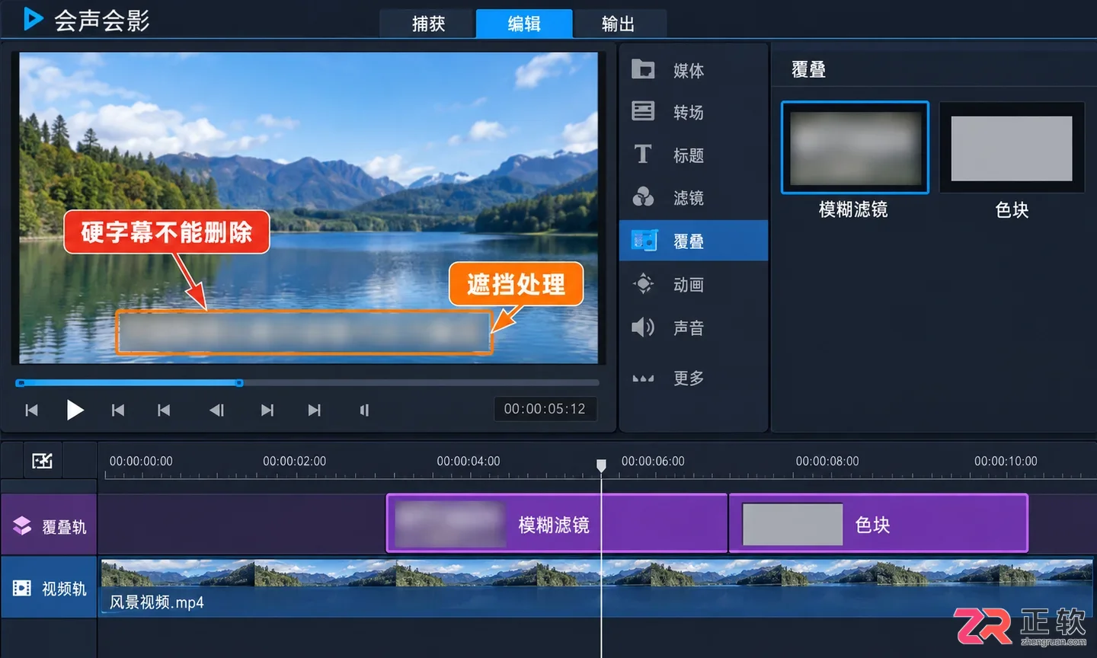Click the 00:00:08:00 mark on timeline ruler
The height and width of the screenshot is (658, 1097).
coord(827,461)
